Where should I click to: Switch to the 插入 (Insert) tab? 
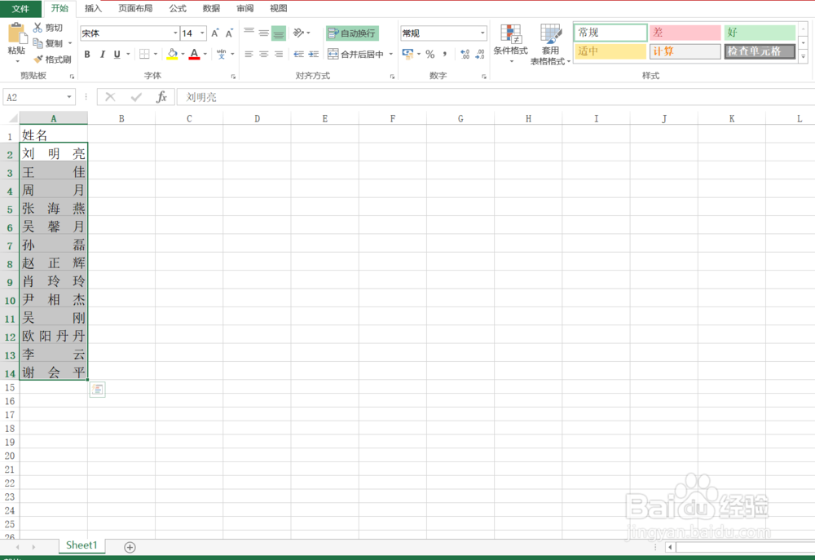pos(93,8)
